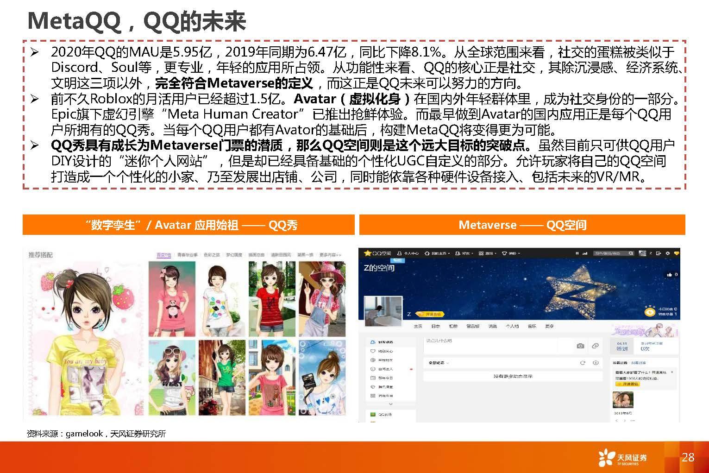Click the QQ空间 star logo
The width and height of the screenshot is (709, 473).
[x=368, y=253]
